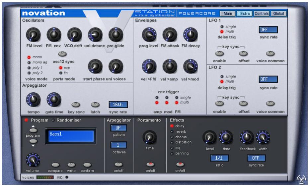Click the VCO drift knob
This screenshot has width=308, height=186.
click(x=75, y=34)
